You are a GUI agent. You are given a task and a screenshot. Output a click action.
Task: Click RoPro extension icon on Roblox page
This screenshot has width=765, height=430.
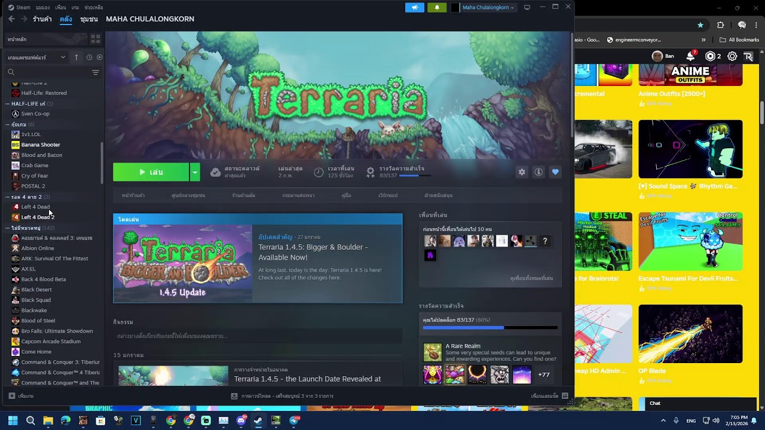coord(748,56)
